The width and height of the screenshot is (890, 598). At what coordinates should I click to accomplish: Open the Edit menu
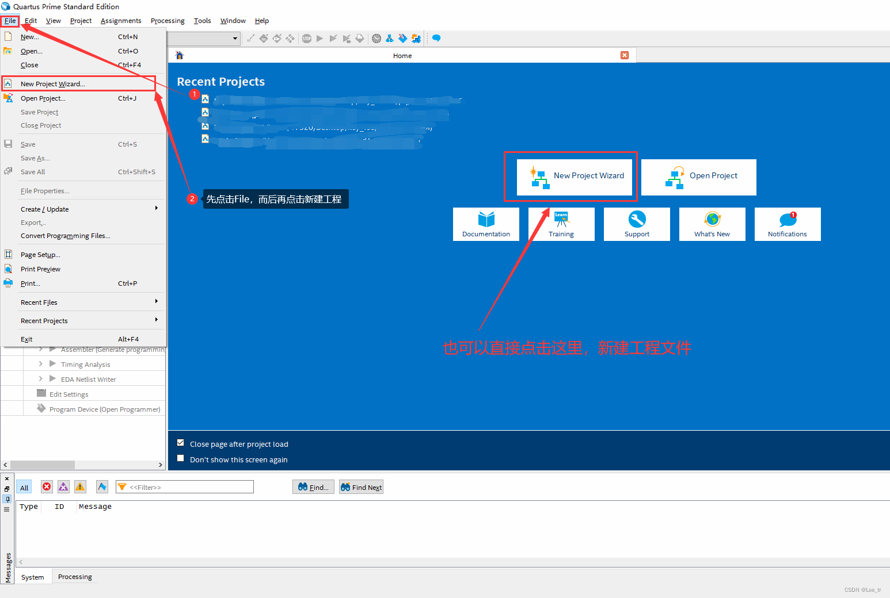point(31,21)
